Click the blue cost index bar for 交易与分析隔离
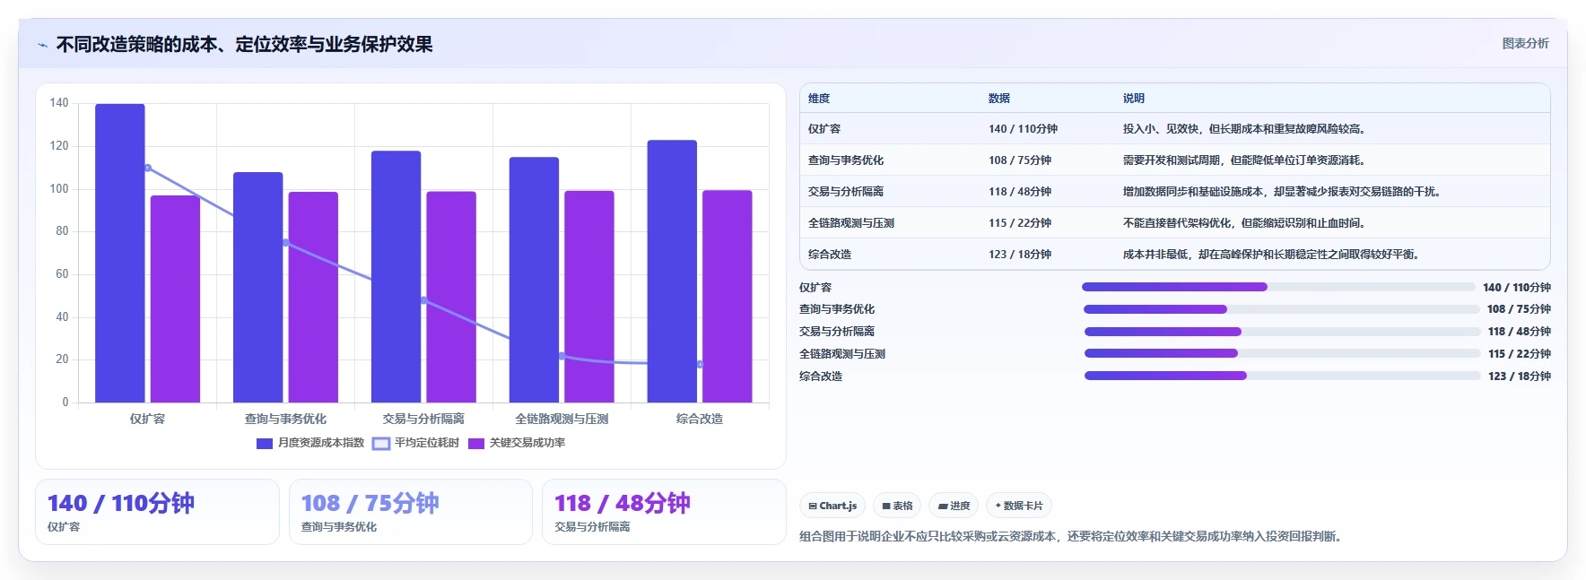 coord(396,276)
